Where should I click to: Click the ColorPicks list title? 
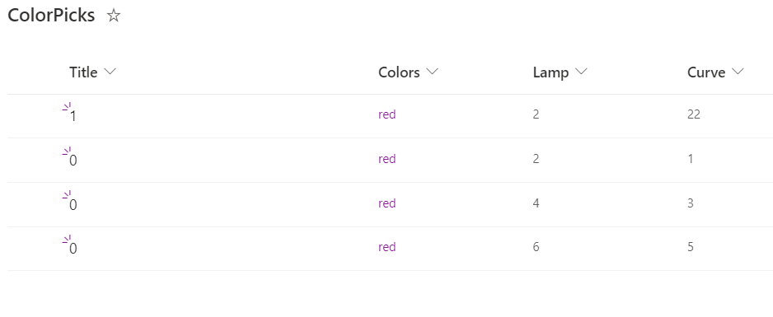pos(51,16)
